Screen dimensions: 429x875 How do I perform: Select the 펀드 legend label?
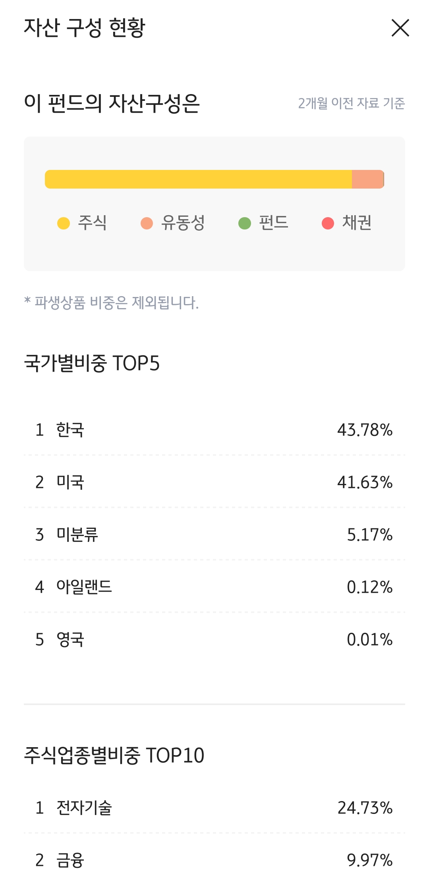point(274,223)
